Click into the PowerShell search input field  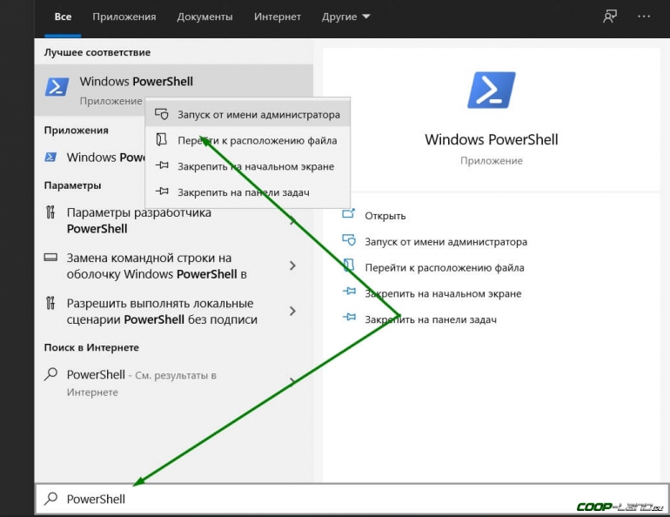tap(348, 499)
